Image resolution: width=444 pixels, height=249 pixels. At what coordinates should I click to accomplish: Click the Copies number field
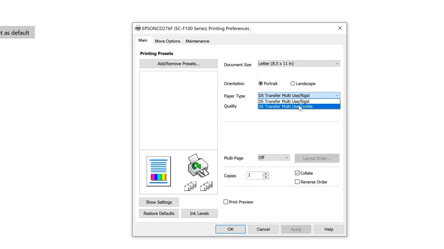(x=255, y=175)
